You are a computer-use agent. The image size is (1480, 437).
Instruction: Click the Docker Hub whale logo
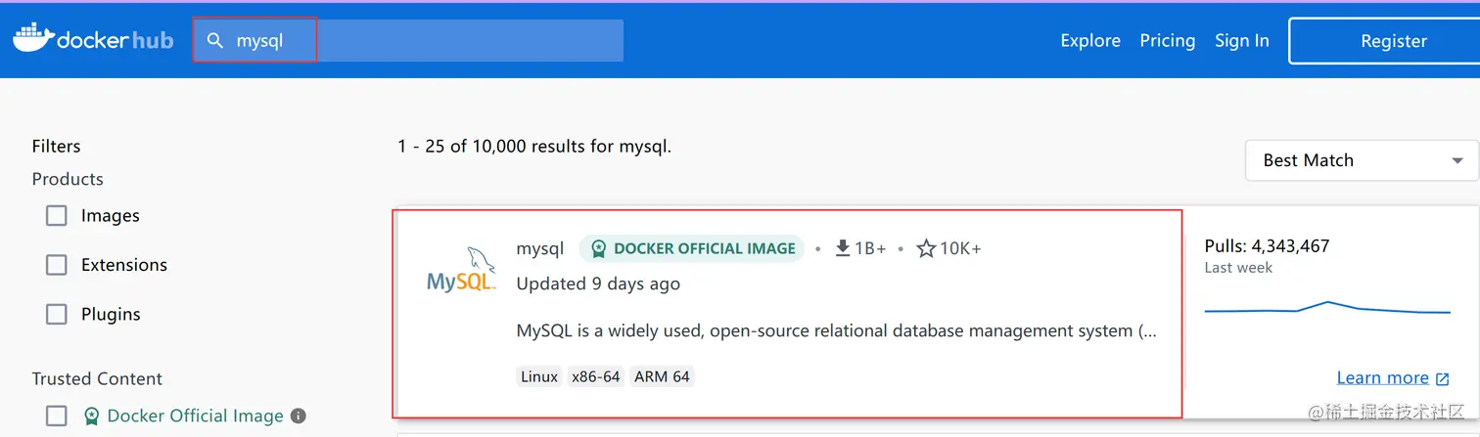[33, 39]
